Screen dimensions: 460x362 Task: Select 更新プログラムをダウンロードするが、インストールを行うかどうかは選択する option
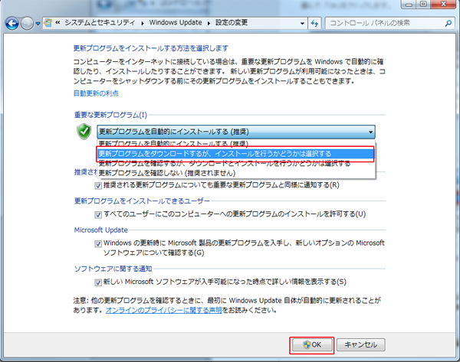coord(215,154)
